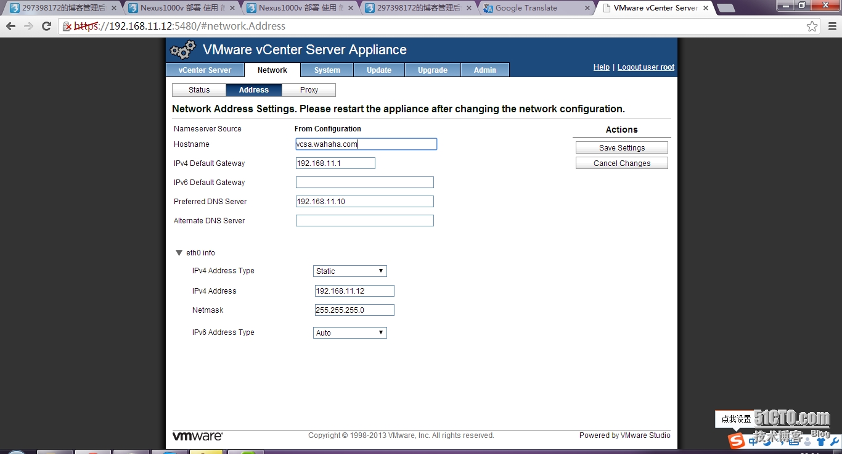The image size is (842, 454).
Task: Open Sogou toolbar wrench settings icon
Action: [x=835, y=442]
